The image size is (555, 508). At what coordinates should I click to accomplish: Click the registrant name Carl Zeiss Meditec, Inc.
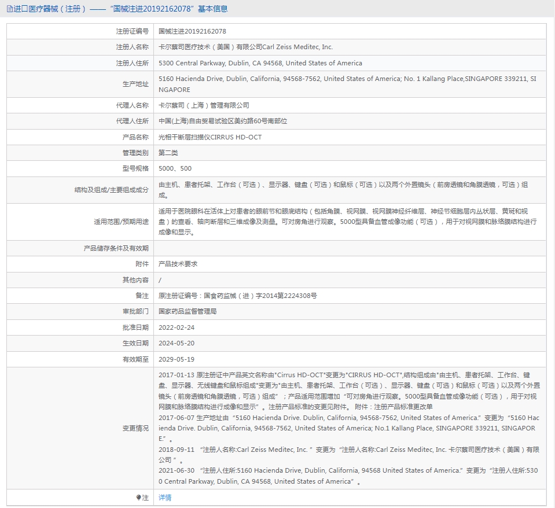[245, 47]
